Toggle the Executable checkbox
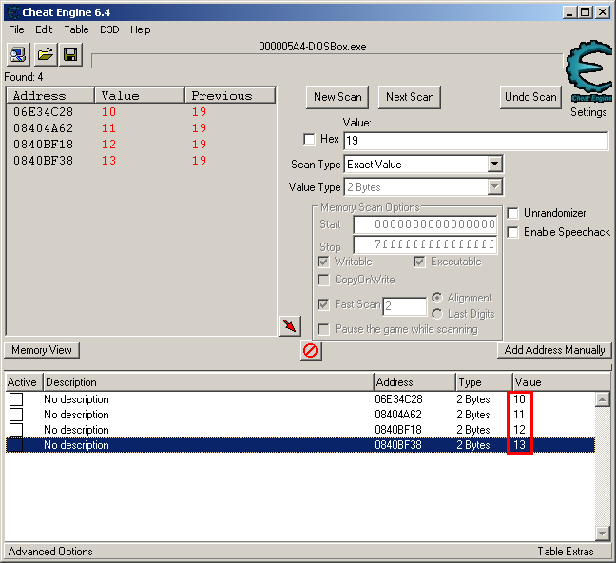Image resolution: width=616 pixels, height=563 pixels. [x=419, y=262]
